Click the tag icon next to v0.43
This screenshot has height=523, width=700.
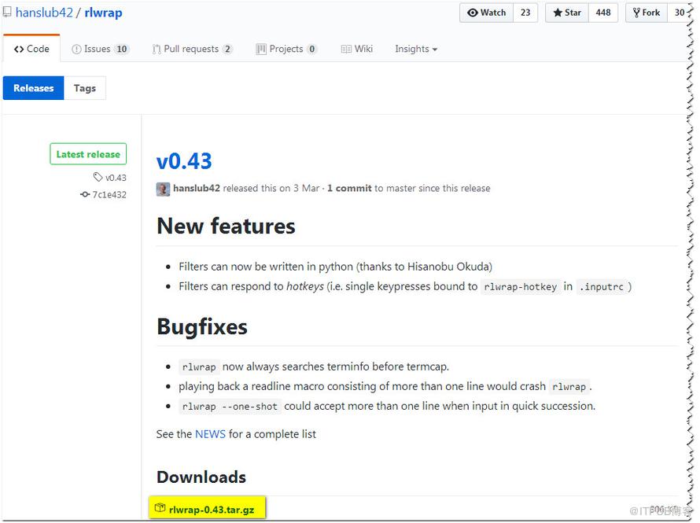tap(98, 177)
